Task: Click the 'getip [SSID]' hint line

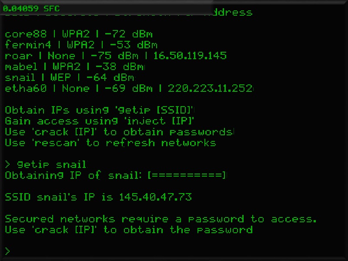Action: coord(99,110)
